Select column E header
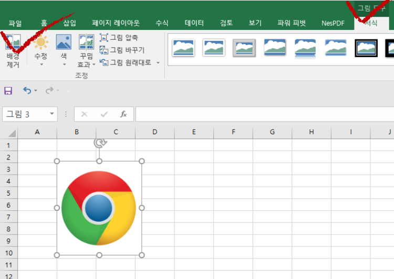This screenshot has height=279, width=394. click(x=194, y=132)
